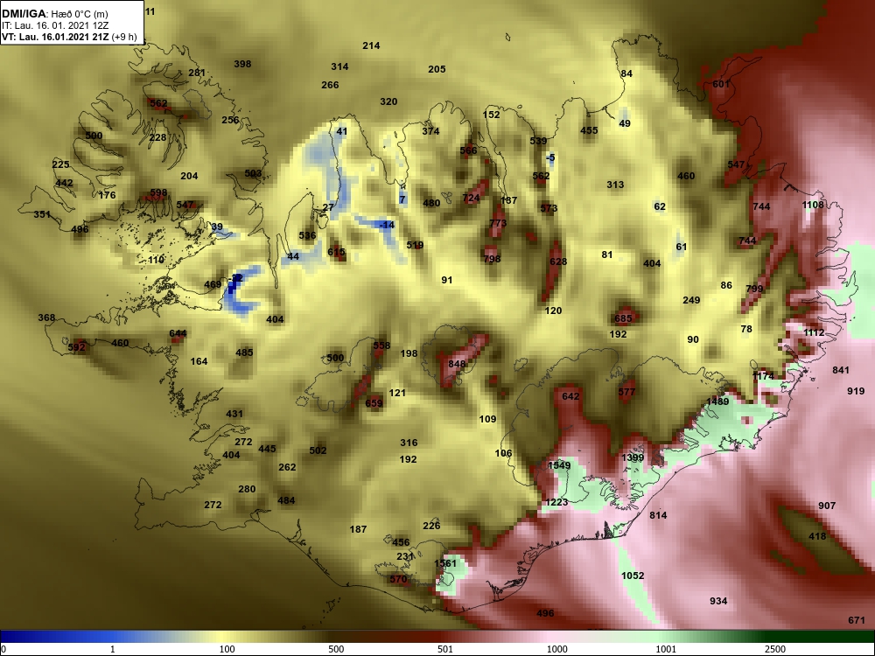
Task: Click the negative value -5
Action: pos(550,157)
